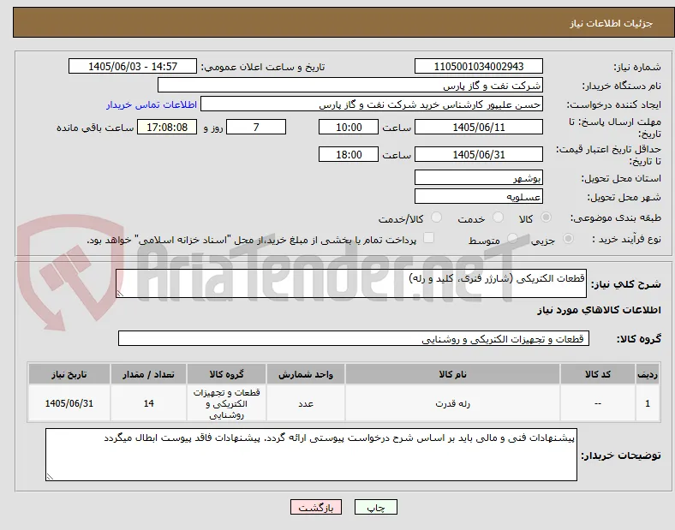Click the announcement date field 1405/06/03 - 14:57

pyautogui.click(x=133, y=66)
